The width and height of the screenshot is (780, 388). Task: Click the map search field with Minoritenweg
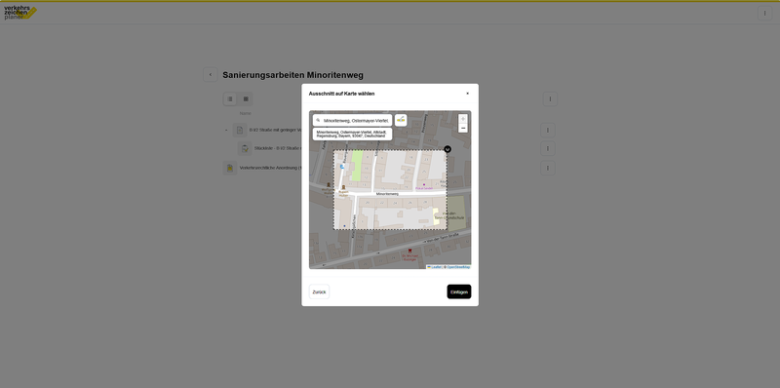click(x=353, y=120)
